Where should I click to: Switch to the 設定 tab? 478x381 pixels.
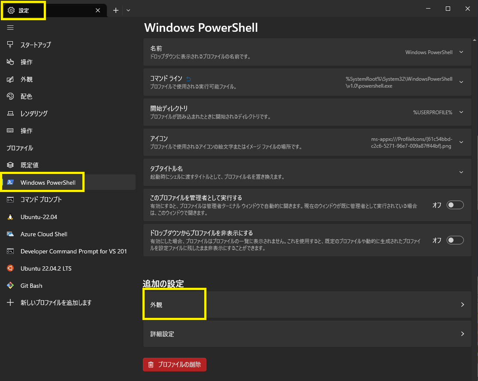pos(24,10)
